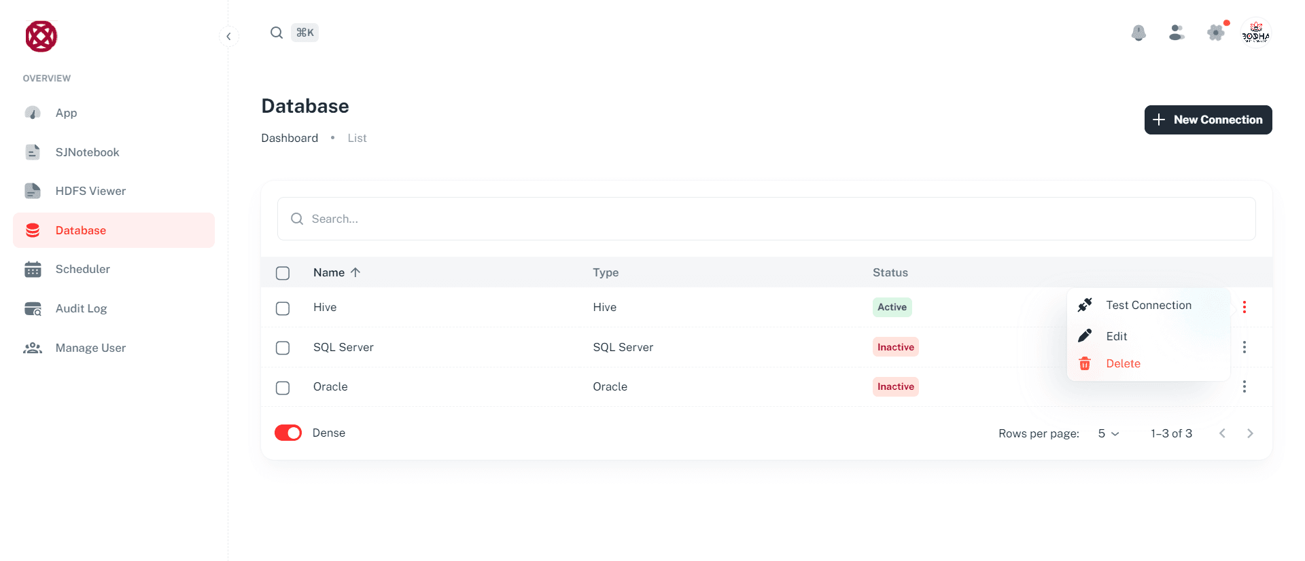
Task: Go to previous page arrow
Action: (x=1222, y=433)
